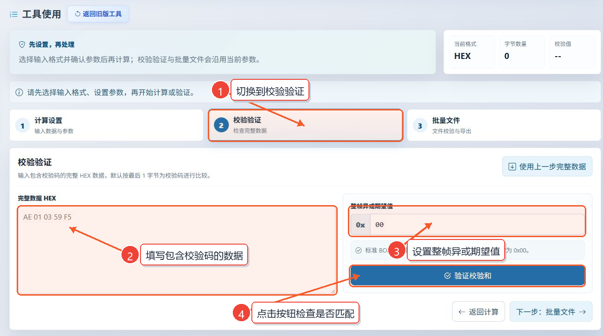Click the 工具使用 heading
603x336 pixels.
42,14
